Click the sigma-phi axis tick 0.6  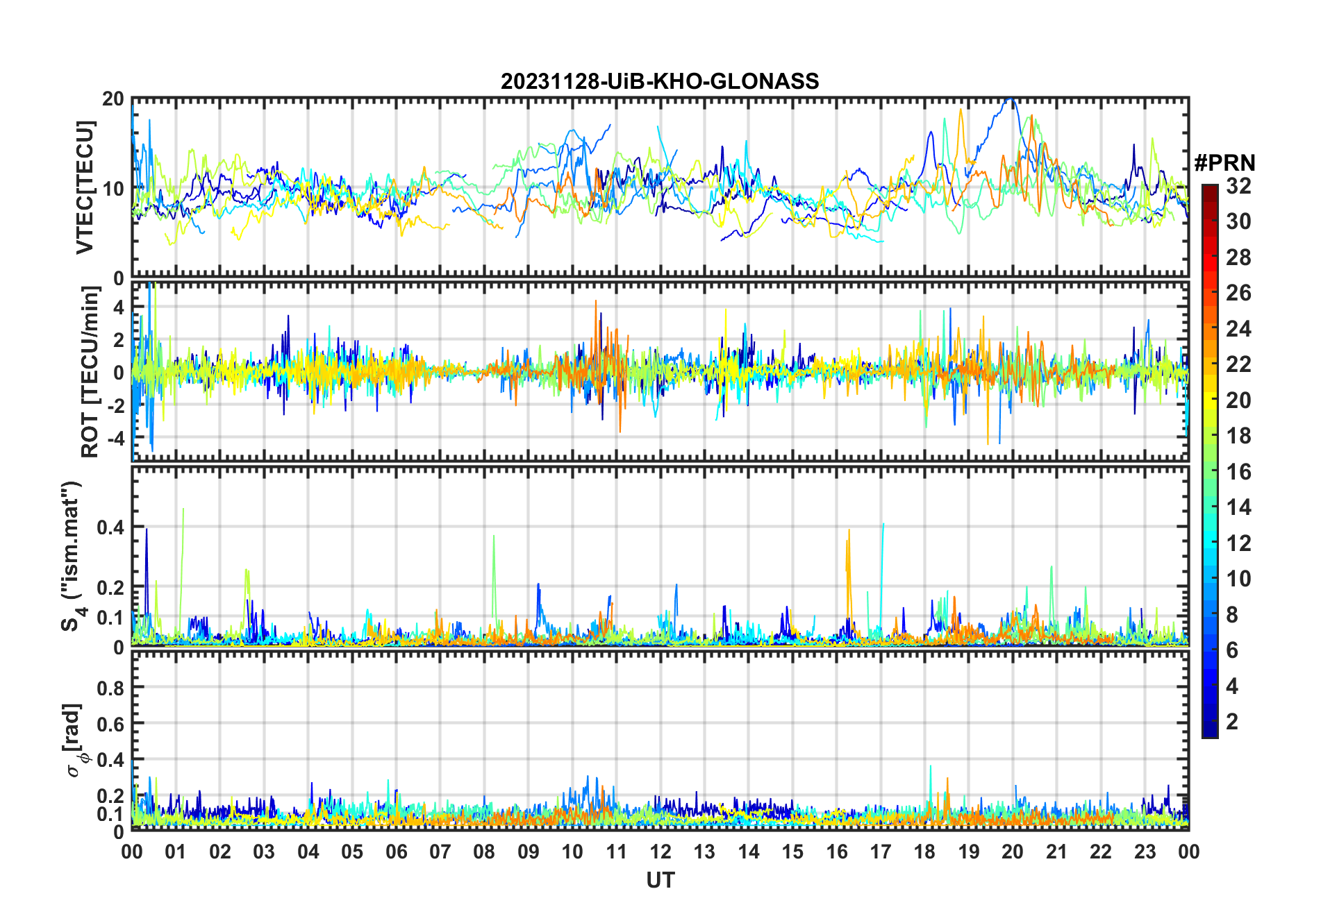tap(111, 724)
